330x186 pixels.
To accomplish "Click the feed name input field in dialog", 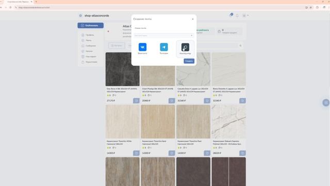I will (x=163, y=28).
